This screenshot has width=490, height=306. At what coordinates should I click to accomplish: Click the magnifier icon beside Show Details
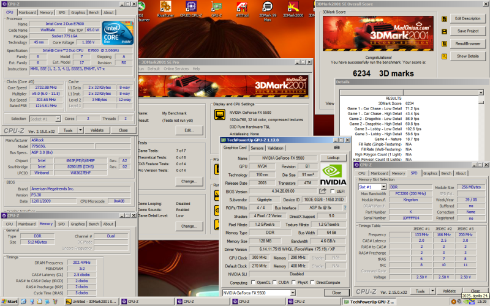click(x=444, y=56)
